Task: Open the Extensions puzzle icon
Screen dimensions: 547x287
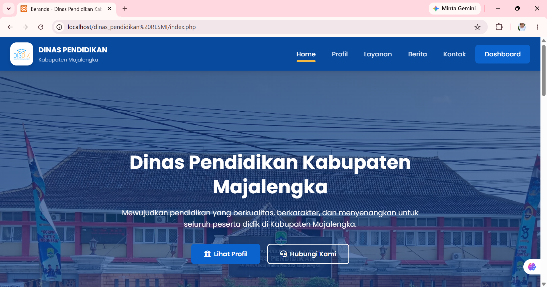Action: [499, 27]
